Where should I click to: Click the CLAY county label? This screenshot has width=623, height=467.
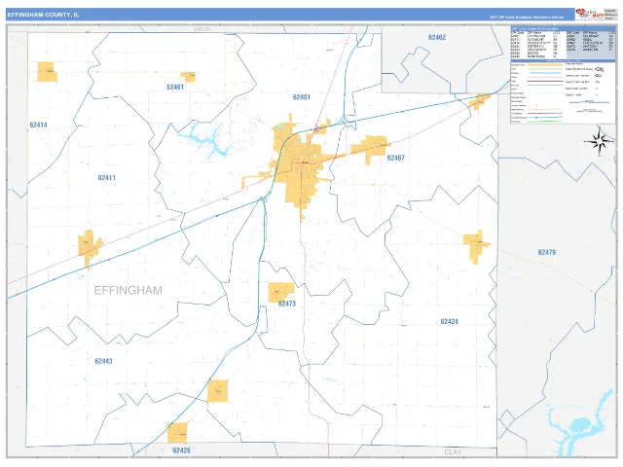pos(453,452)
